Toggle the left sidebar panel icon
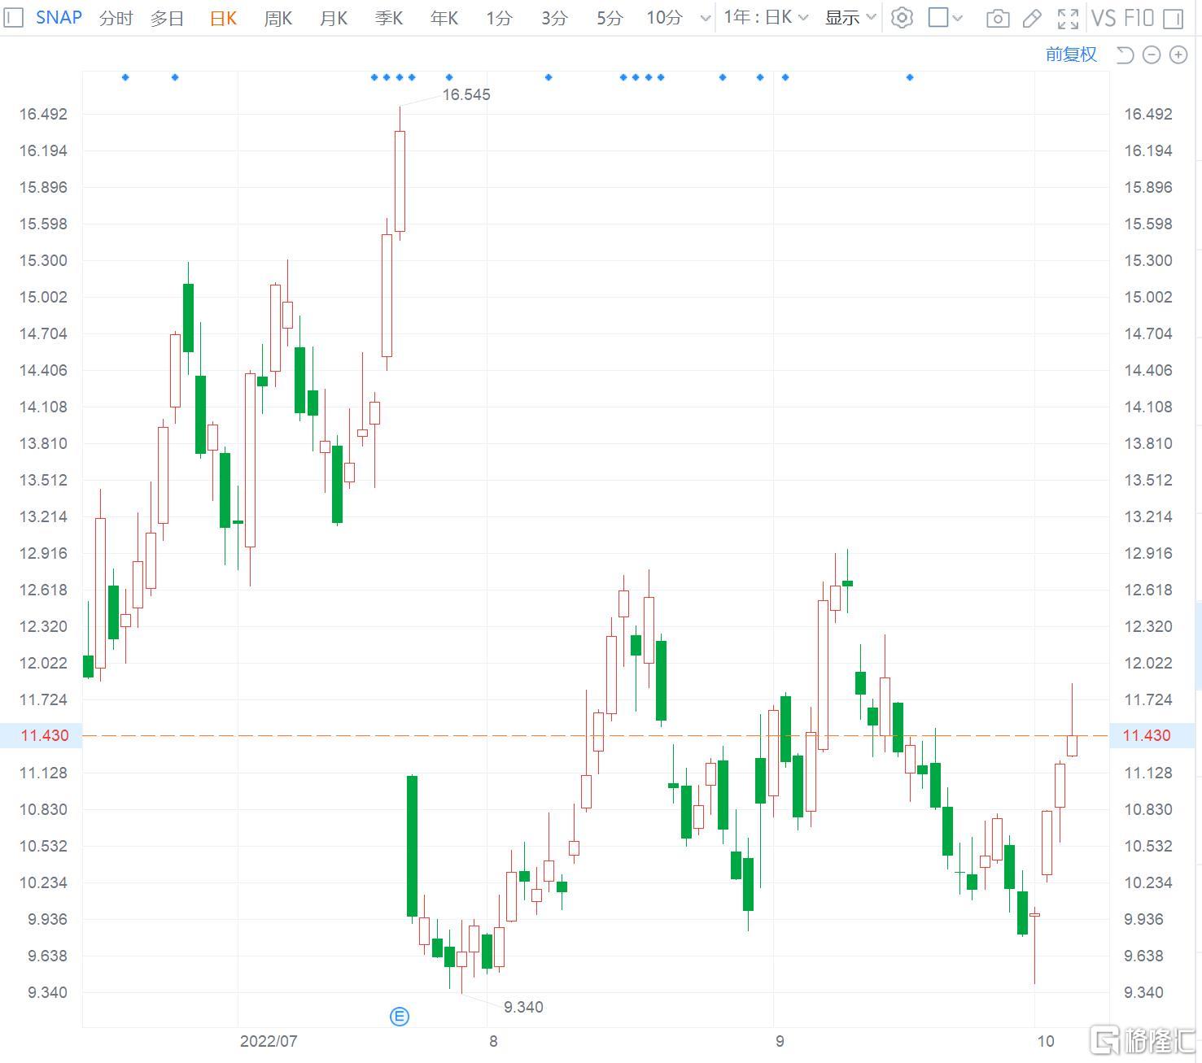1202x1063 pixels. (13, 17)
